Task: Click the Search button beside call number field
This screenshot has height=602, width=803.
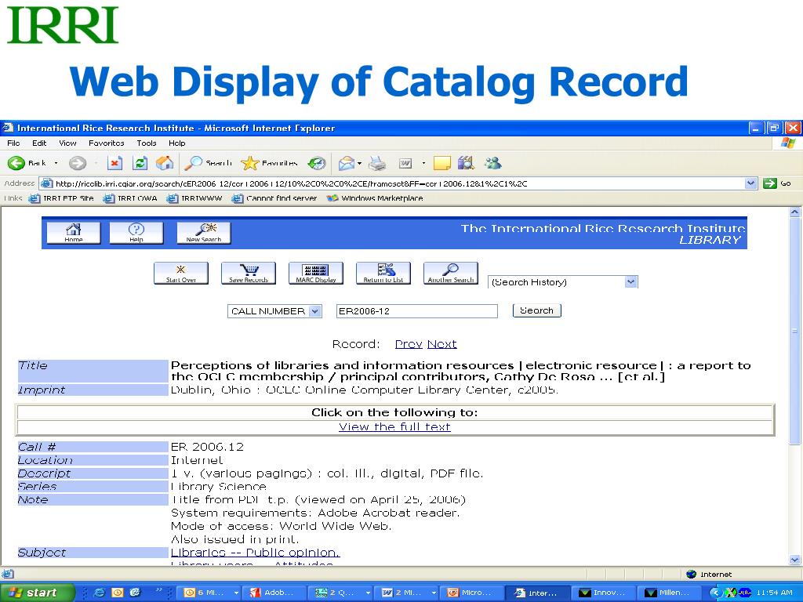Action: pyautogui.click(x=536, y=310)
